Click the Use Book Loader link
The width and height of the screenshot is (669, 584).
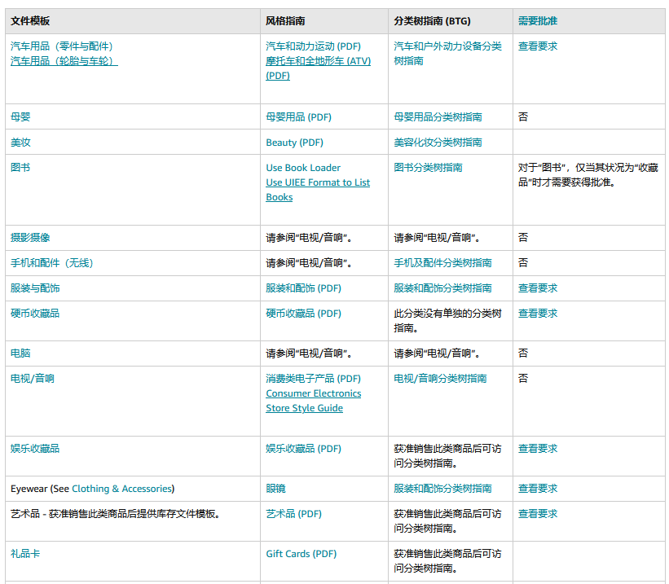(x=303, y=168)
